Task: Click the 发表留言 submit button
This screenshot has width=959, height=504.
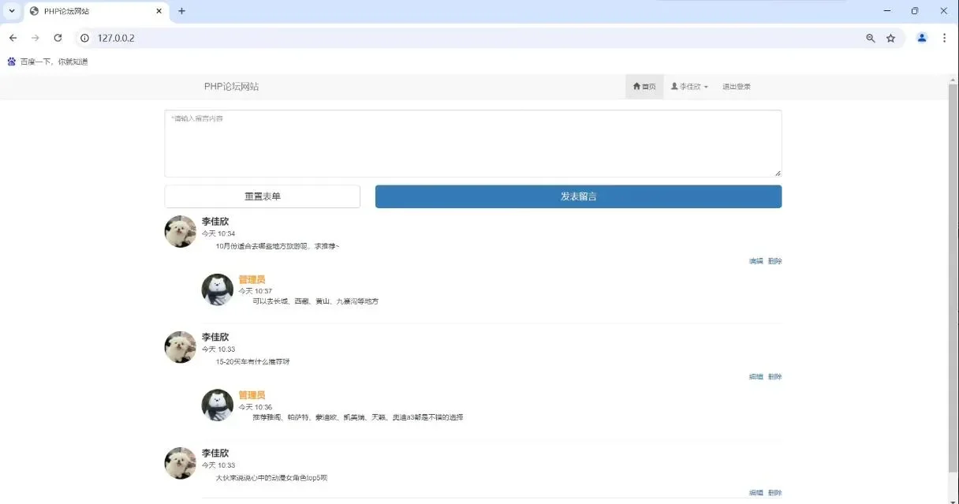Action: click(578, 196)
